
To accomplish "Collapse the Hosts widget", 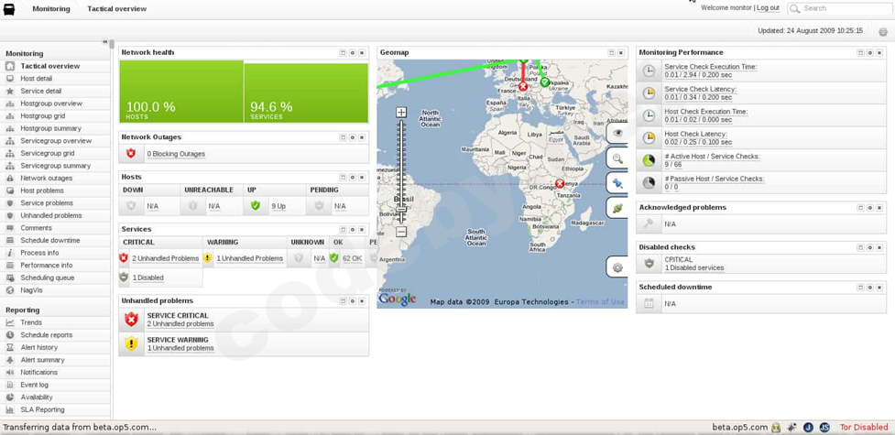I will click(343, 178).
